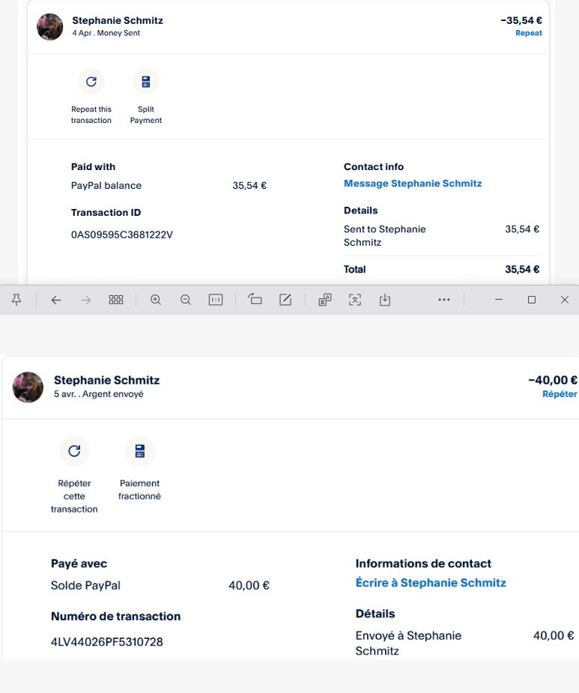Translate text in the image
Viewport: 579px width, 693px height.
tap(325, 300)
